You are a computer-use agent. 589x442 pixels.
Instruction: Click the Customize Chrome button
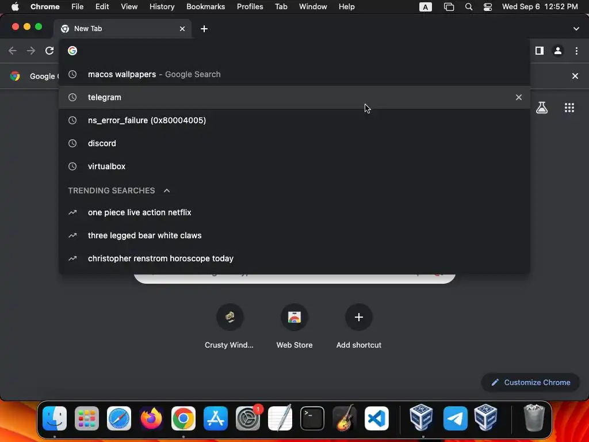click(x=530, y=382)
